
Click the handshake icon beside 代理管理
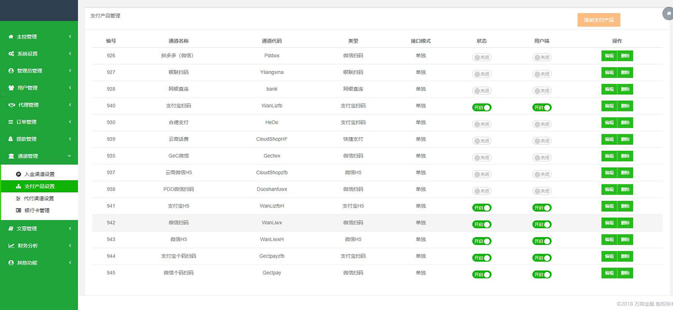[12, 105]
